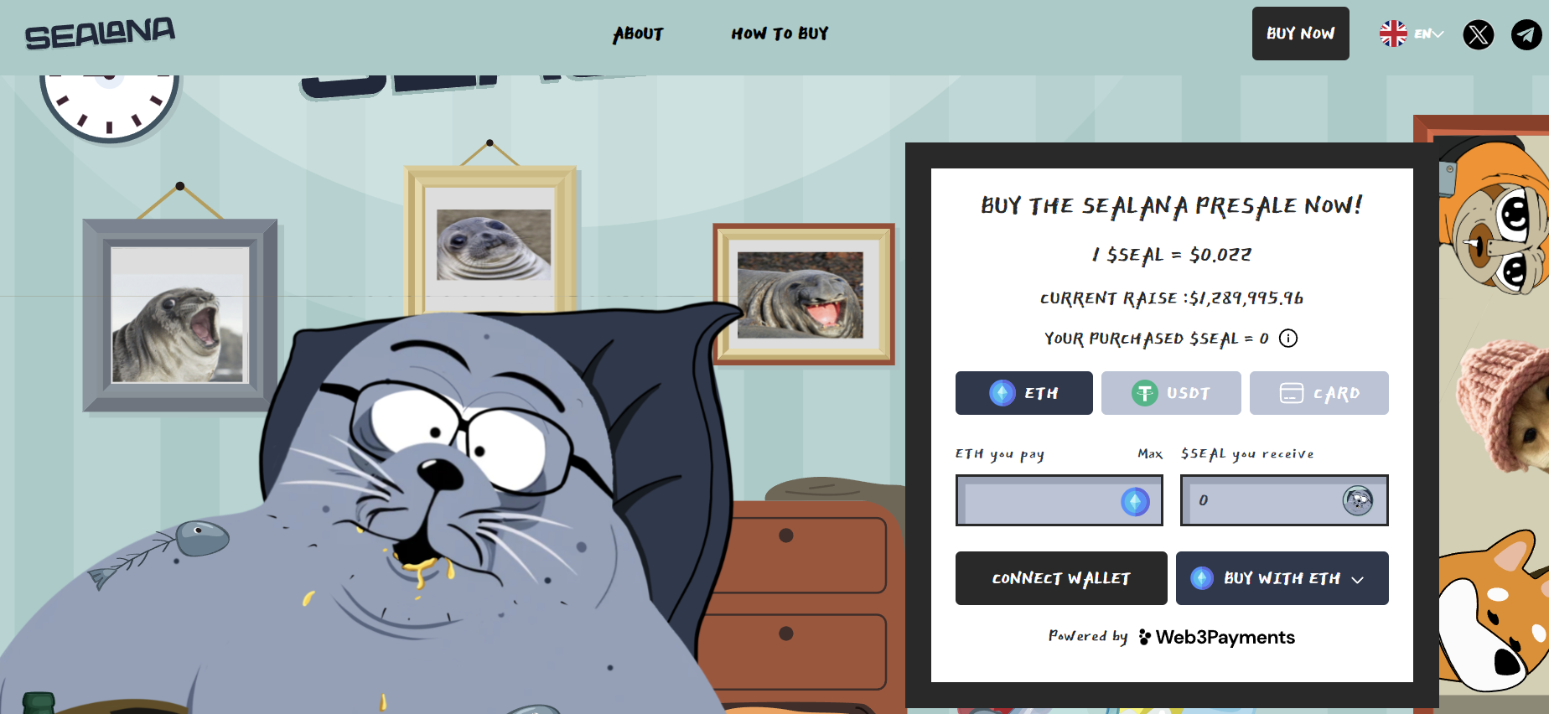Click the info icon beside purchased $SEAL

1288,339
